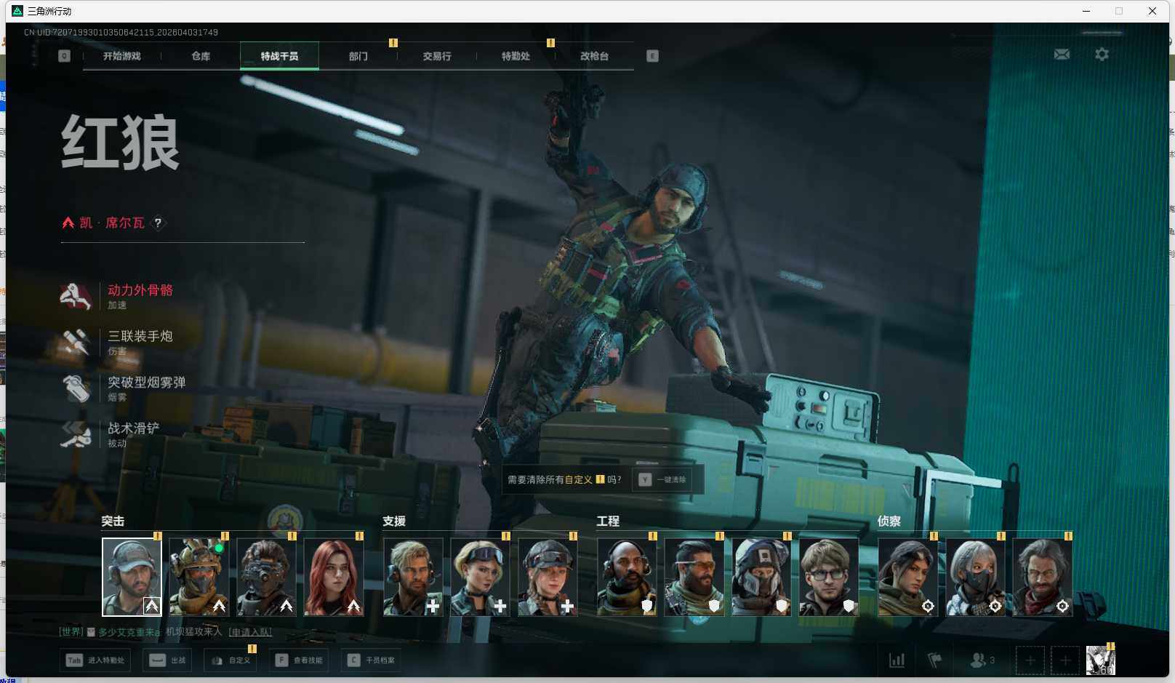Select the silver-haired recon operator with mask
The width and height of the screenshot is (1175, 683).
(x=975, y=577)
